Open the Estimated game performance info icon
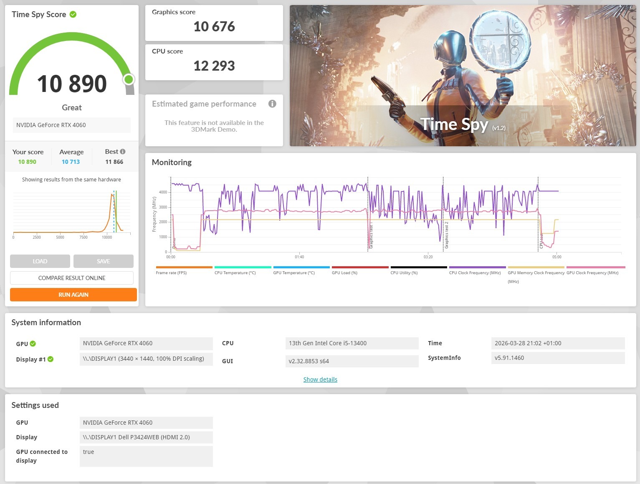 click(272, 104)
